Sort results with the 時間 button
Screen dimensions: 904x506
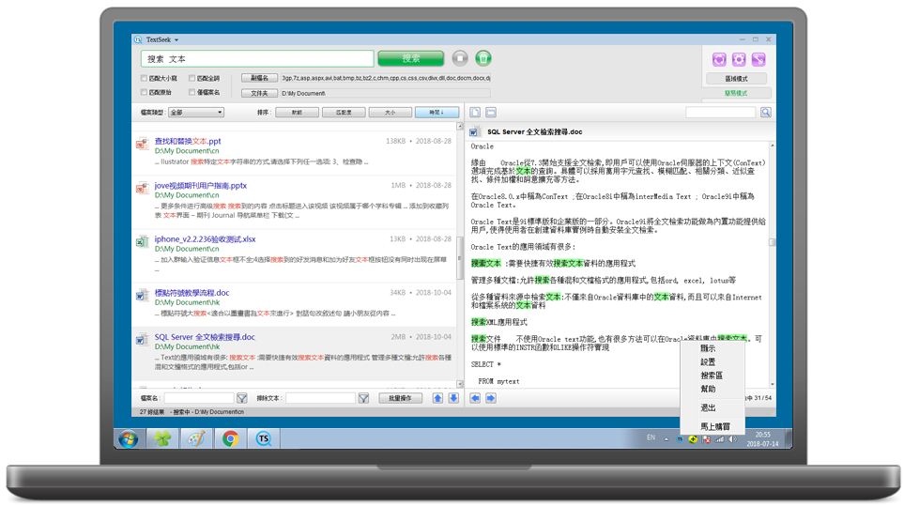[437, 113]
